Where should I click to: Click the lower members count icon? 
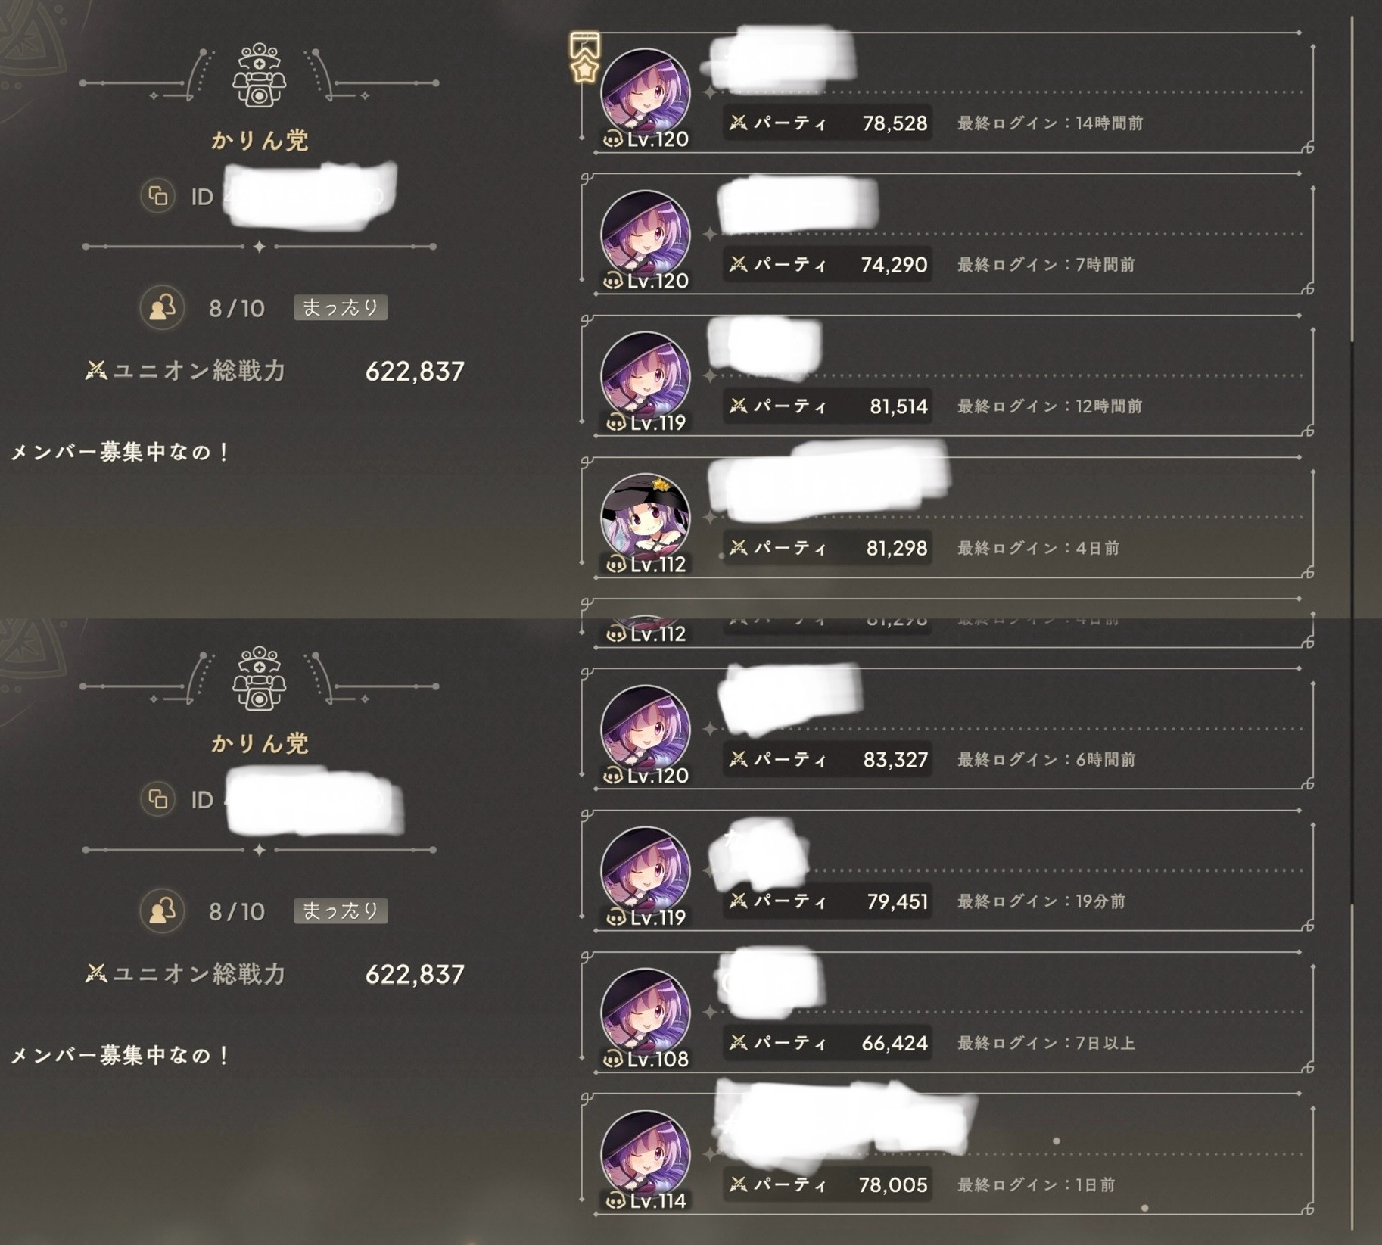pos(162,910)
